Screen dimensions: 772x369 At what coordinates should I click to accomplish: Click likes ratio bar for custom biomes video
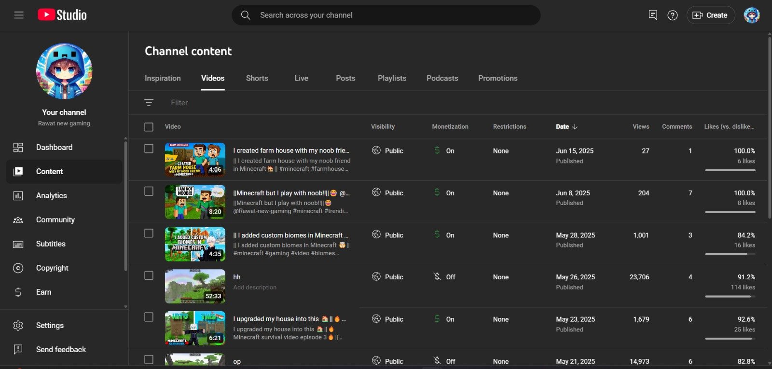click(730, 254)
